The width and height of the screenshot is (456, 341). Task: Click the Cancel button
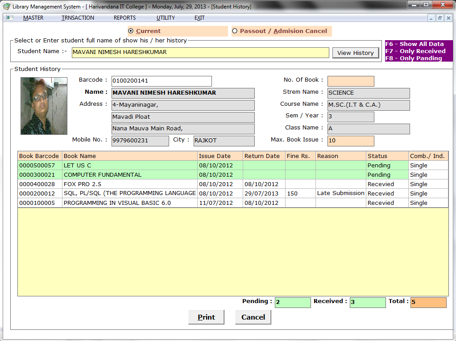click(x=253, y=317)
